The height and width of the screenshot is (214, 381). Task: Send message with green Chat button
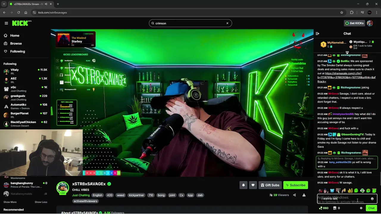click(371, 208)
